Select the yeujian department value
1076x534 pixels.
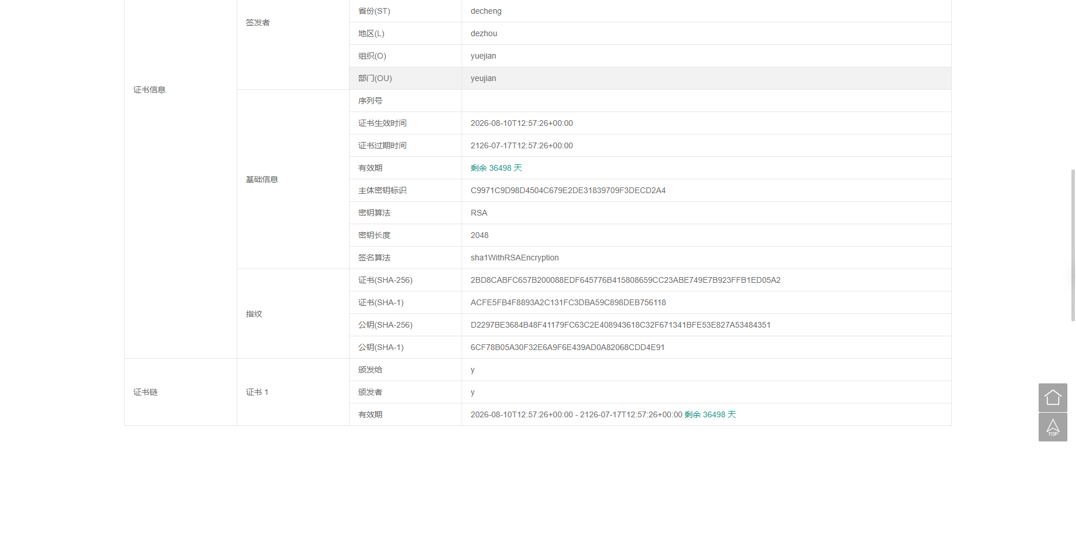coord(483,78)
